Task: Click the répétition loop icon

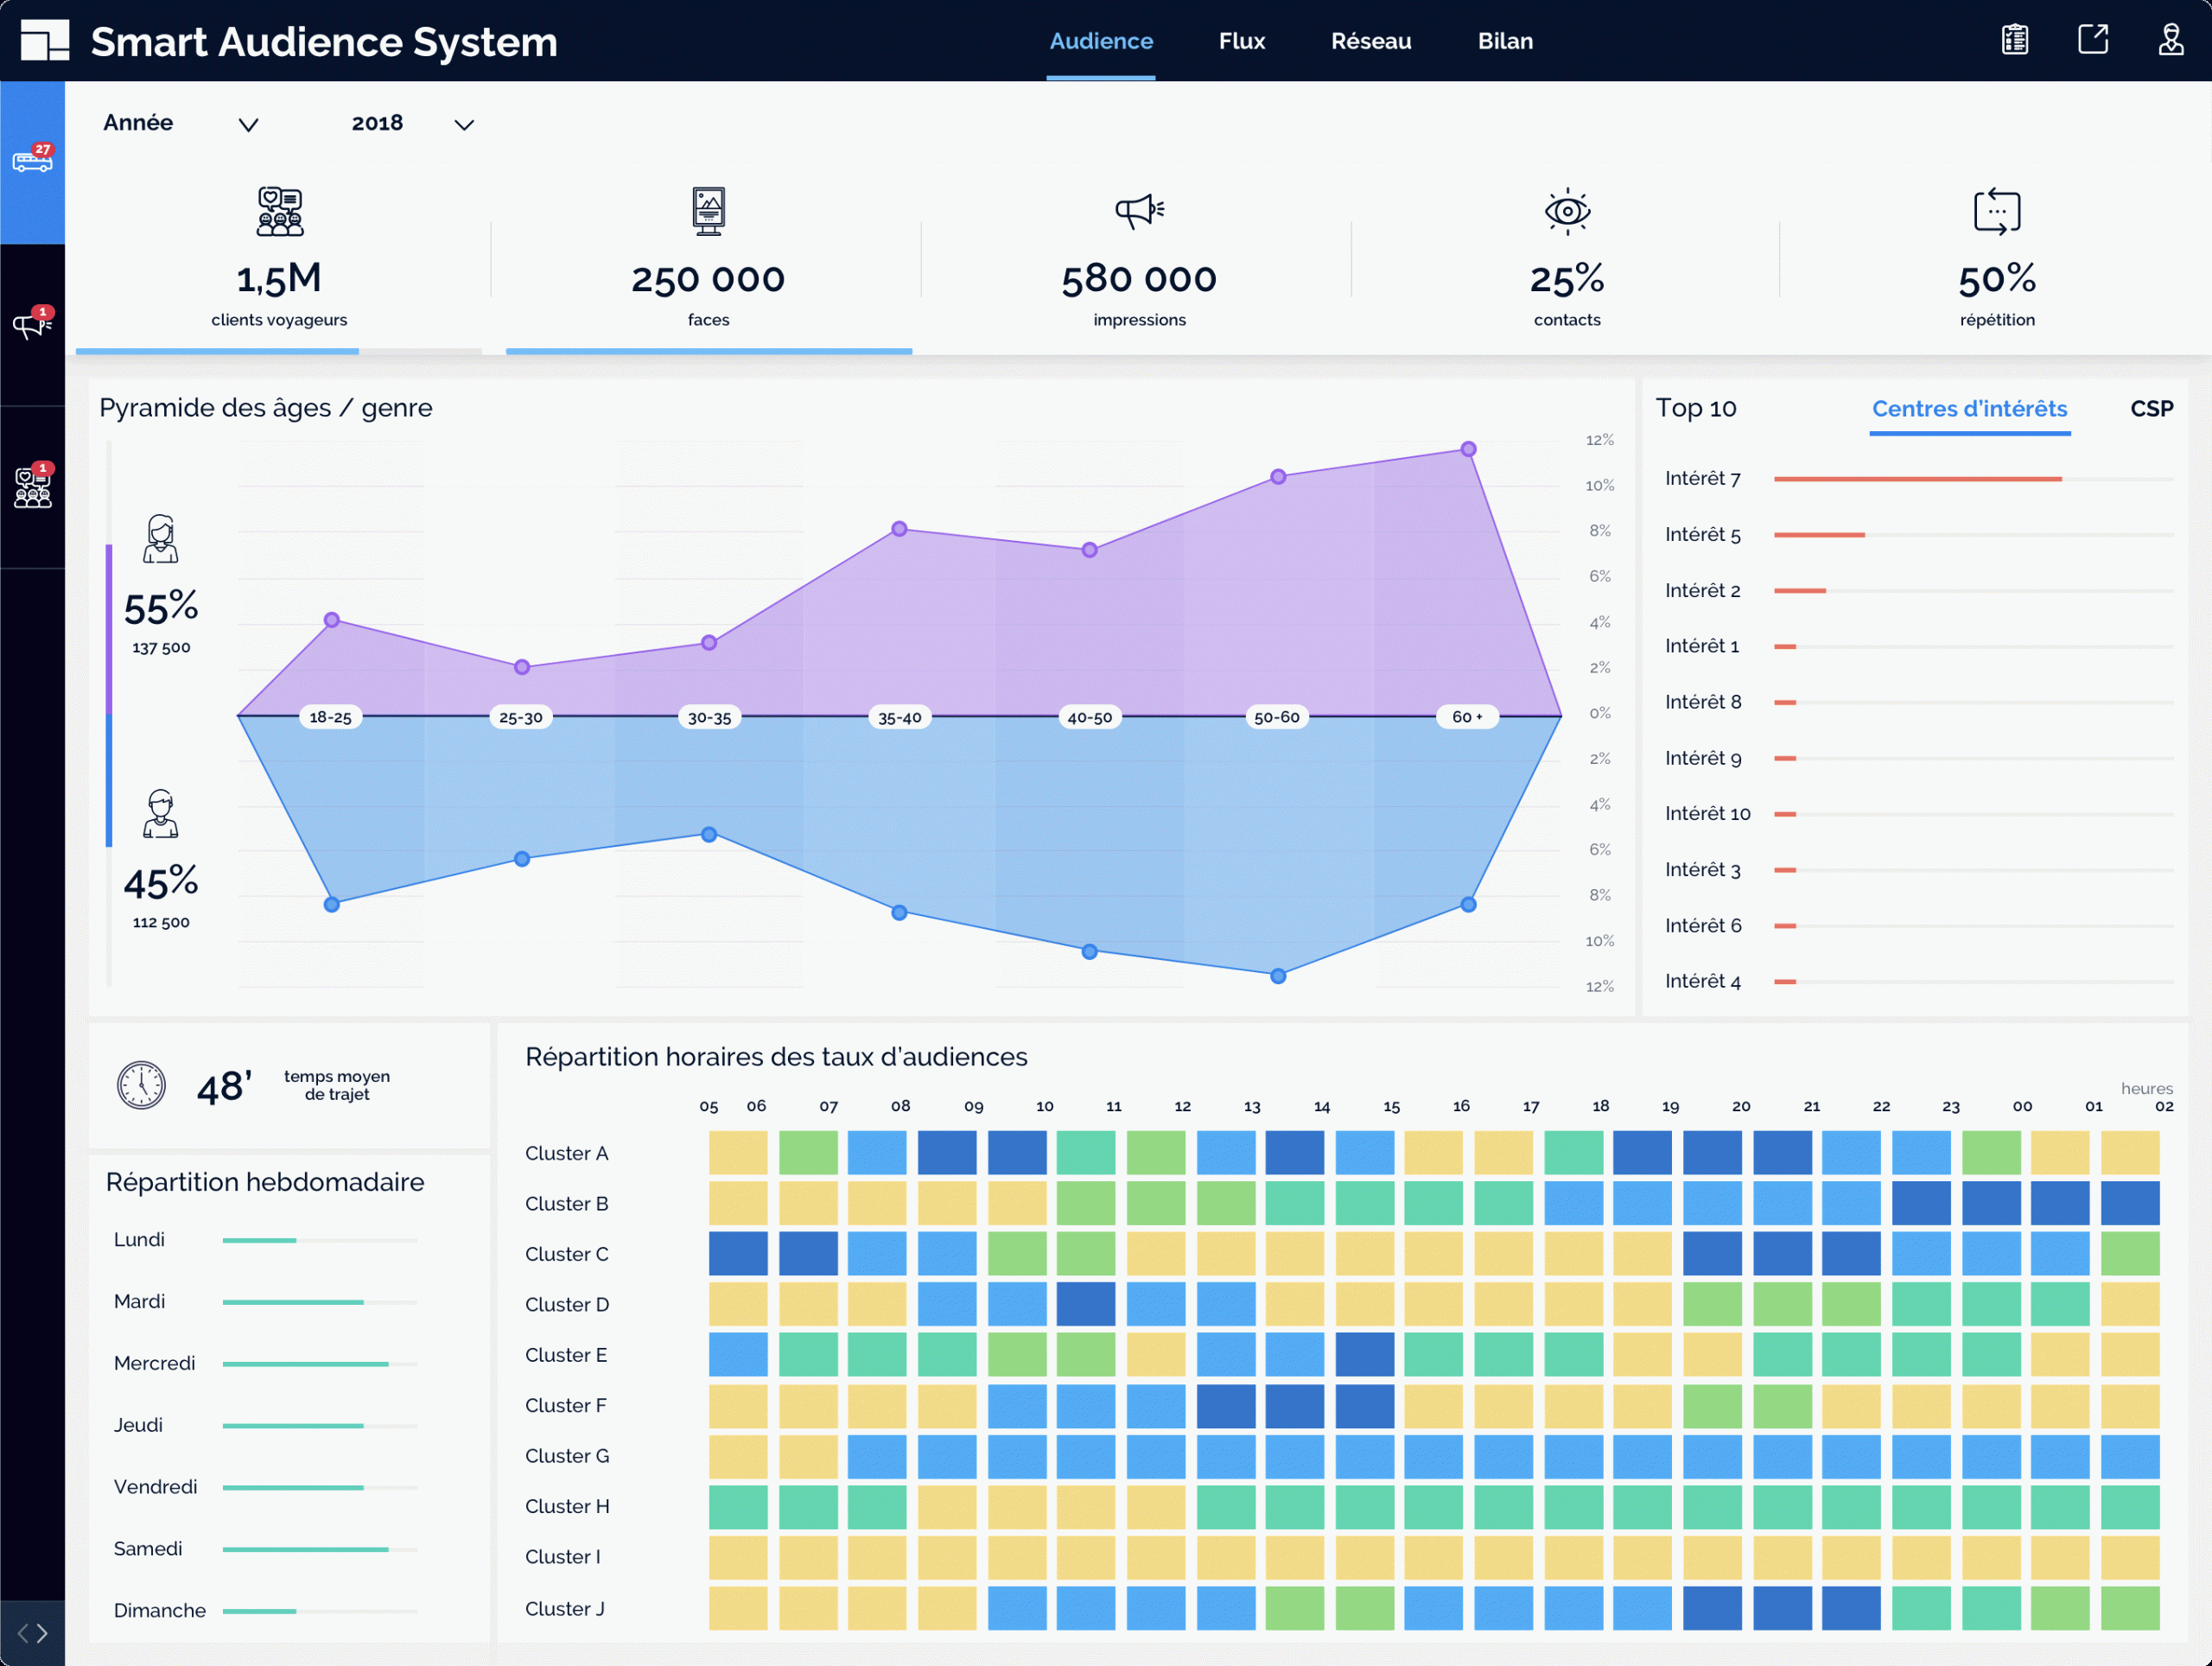Action: click(1996, 211)
